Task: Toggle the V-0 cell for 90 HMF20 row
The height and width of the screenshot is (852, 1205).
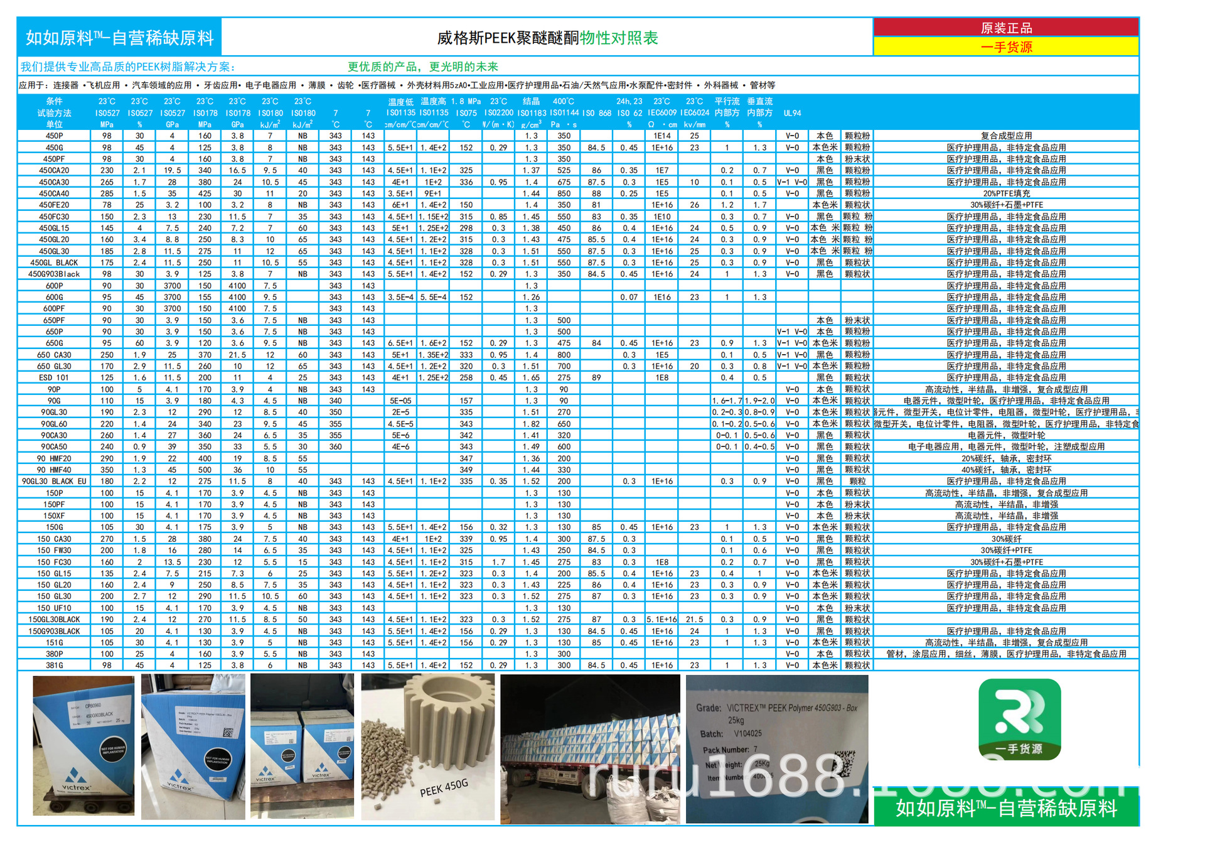Action: tap(791, 458)
